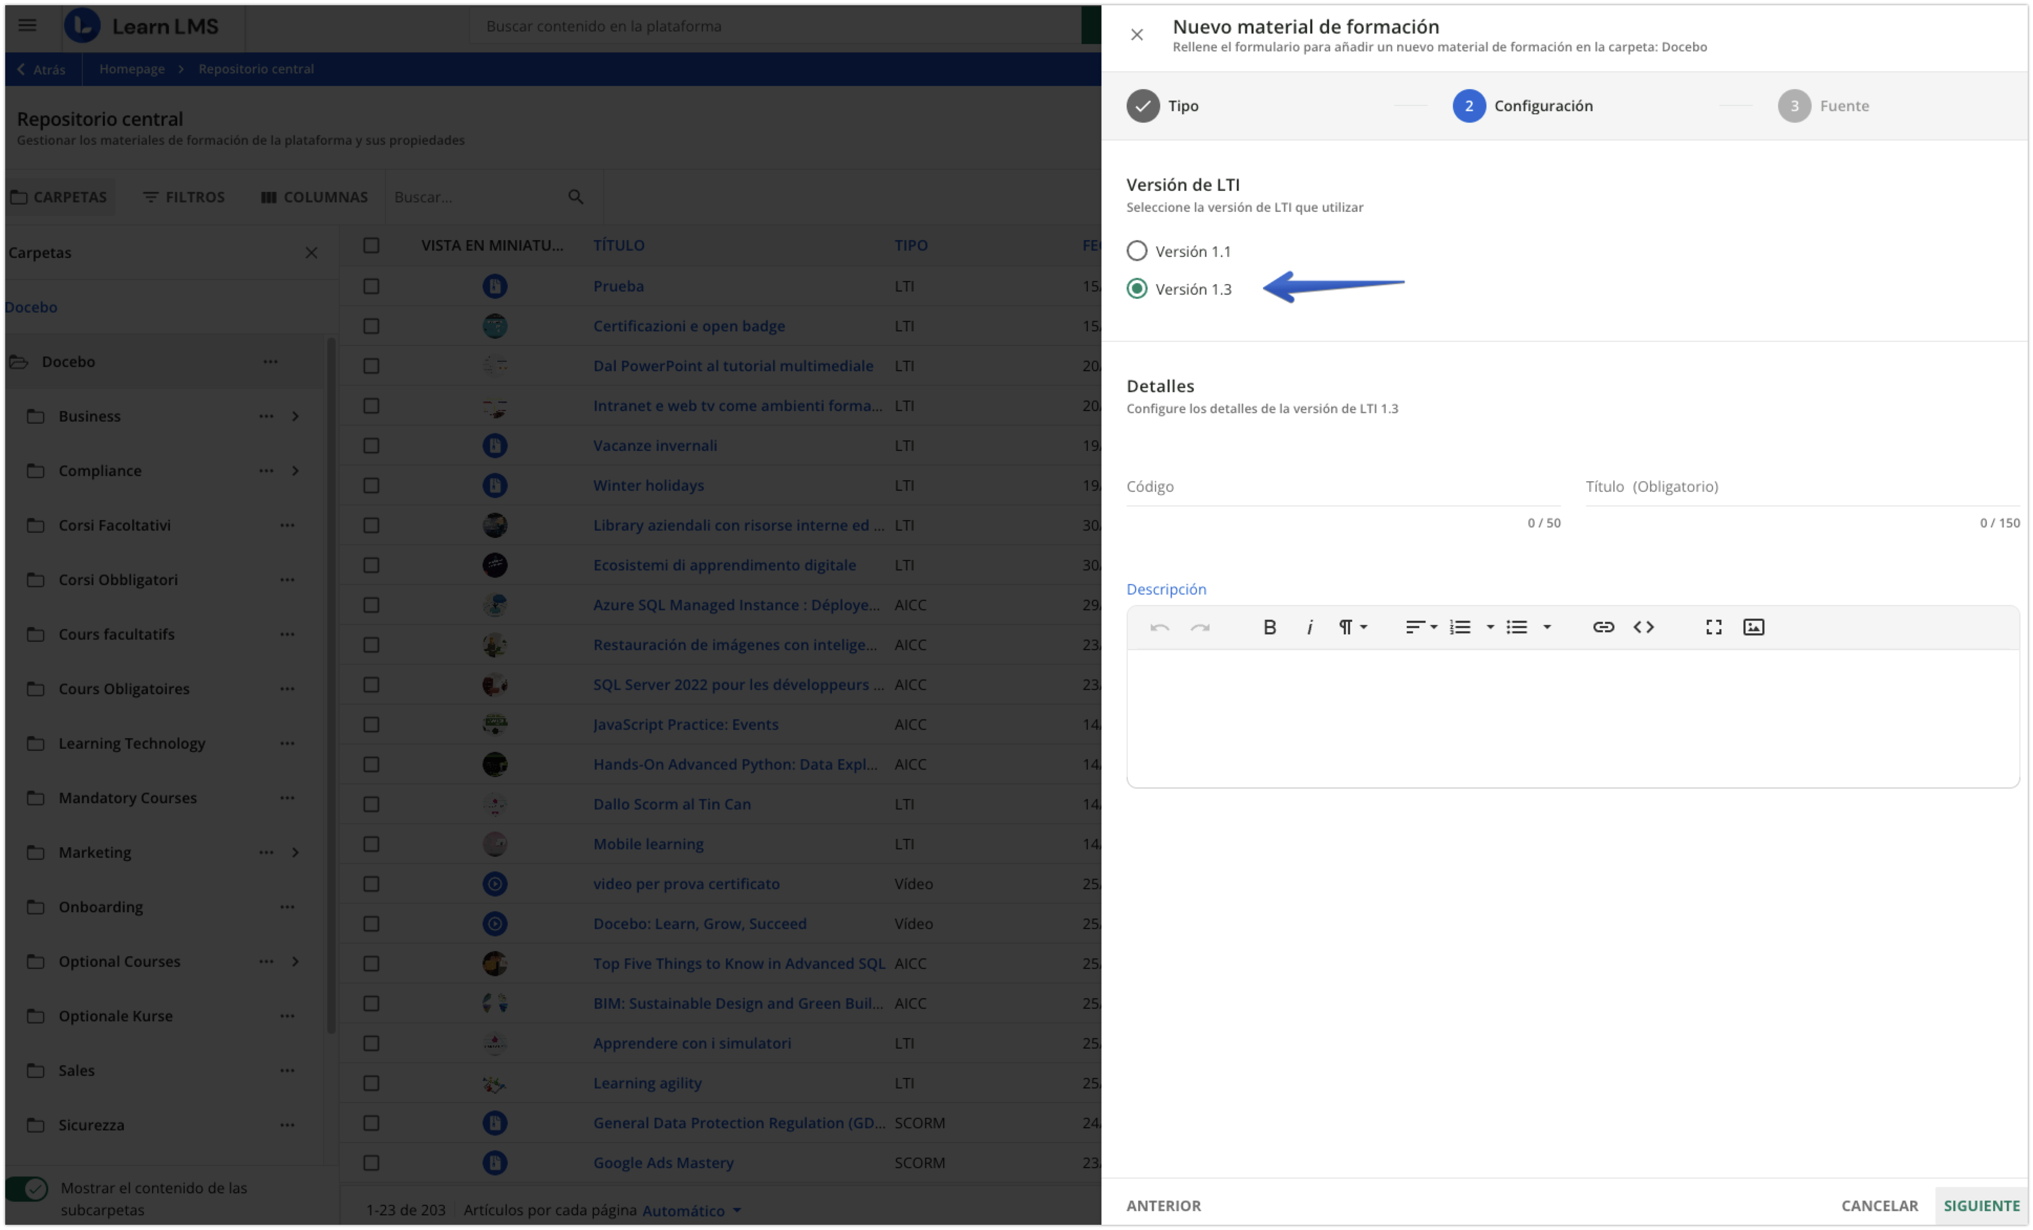Image resolution: width=2033 pixels, height=1230 pixels.
Task: Open numbered list style dropdown arrow
Action: (x=1489, y=627)
